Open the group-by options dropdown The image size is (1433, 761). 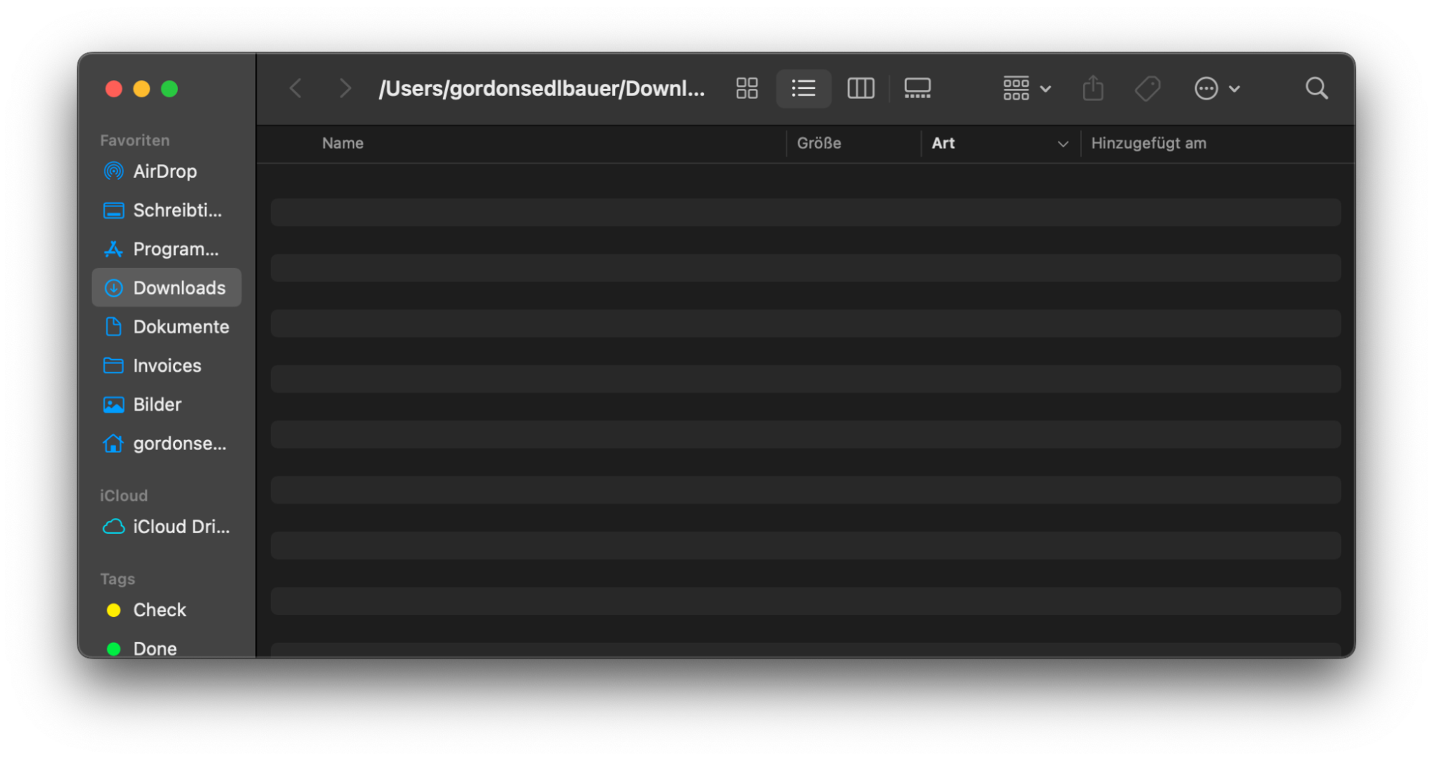pos(1026,88)
